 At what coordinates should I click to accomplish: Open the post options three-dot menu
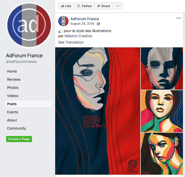pos(179,18)
